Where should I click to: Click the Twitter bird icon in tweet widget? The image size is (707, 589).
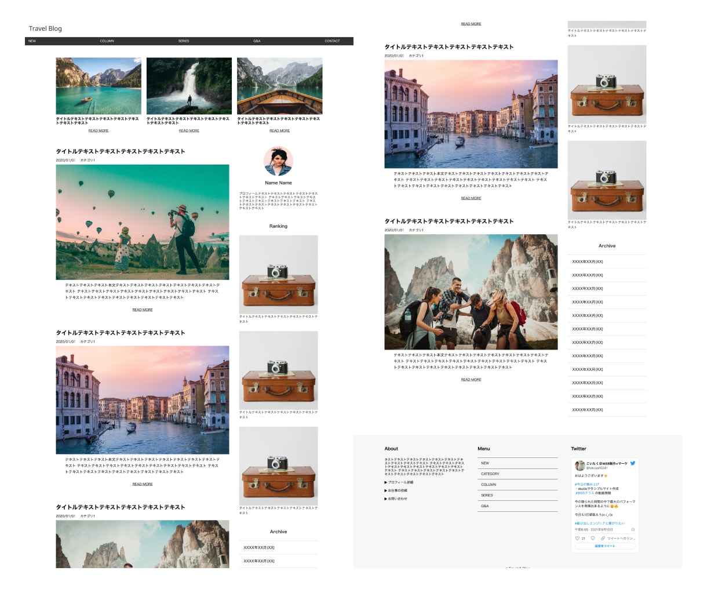tap(633, 463)
